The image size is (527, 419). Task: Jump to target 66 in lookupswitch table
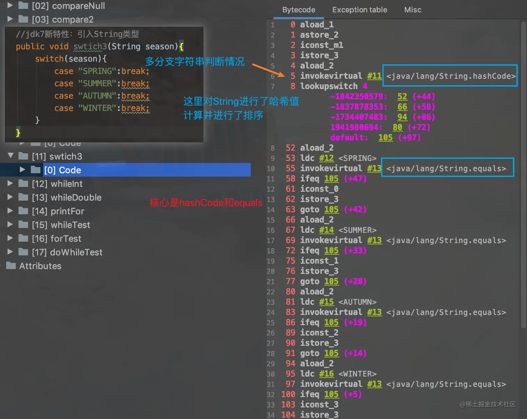402,107
